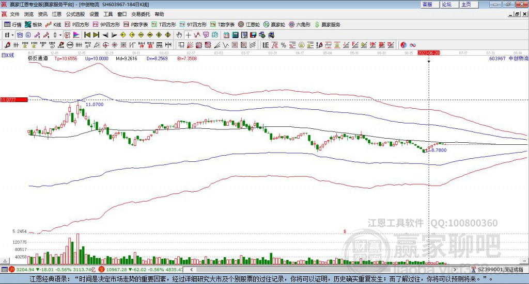Image resolution: width=529 pixels, height=284 pixels.
Task: Click the black right arrow icon
Action: click(x=114, y=35)
